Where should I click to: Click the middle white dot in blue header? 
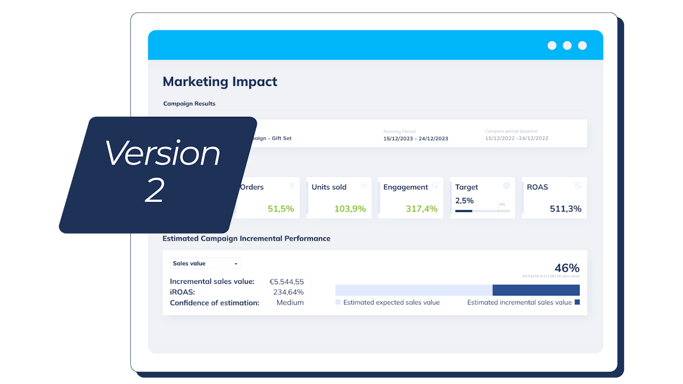pyautogui.click(x=567, y=45)
